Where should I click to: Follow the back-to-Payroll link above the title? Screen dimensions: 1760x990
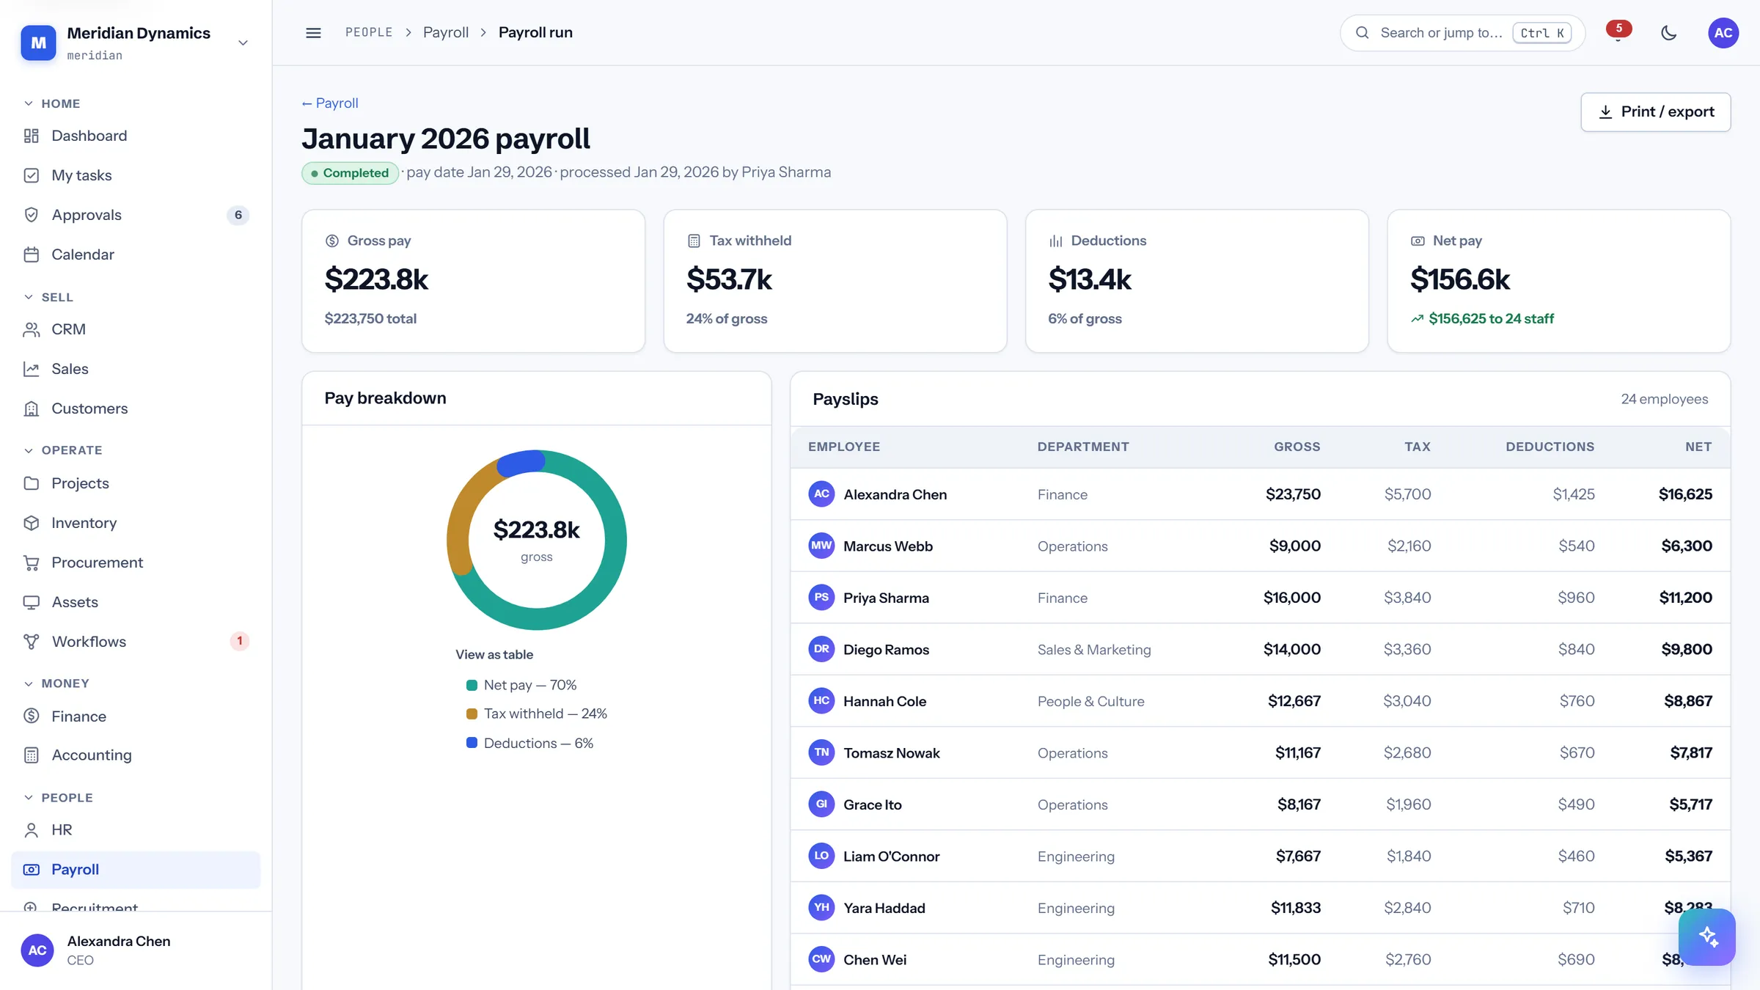coord(330,103)
